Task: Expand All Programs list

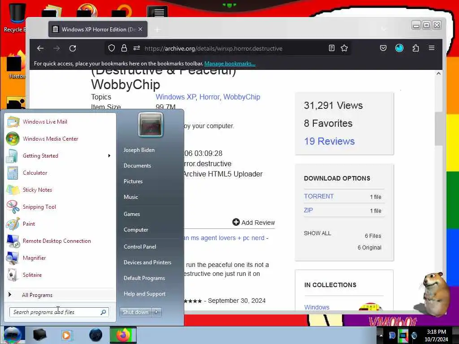Action: point(37,295)
